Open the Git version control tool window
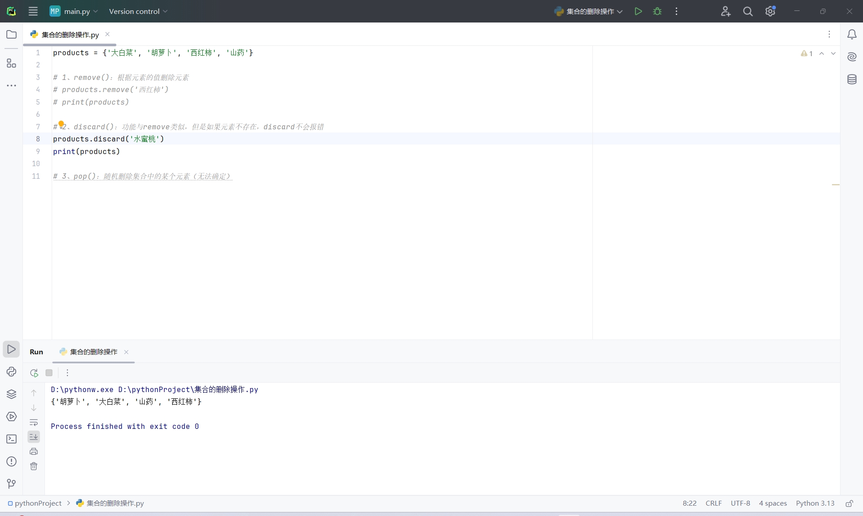The height and width of the screenshot is (516, 863). [x=11, y=484]
